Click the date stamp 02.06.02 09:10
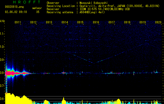Screen dimensions: 164x104 click(16, 12)
